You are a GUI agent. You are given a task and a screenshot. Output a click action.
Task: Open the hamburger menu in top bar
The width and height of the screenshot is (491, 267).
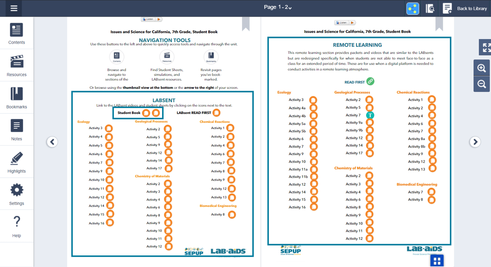tap(14, 8)
